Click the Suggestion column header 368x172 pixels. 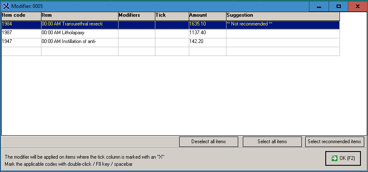[283, 16]
